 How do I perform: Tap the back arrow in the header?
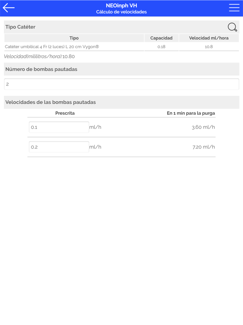(x=9, y=8)
